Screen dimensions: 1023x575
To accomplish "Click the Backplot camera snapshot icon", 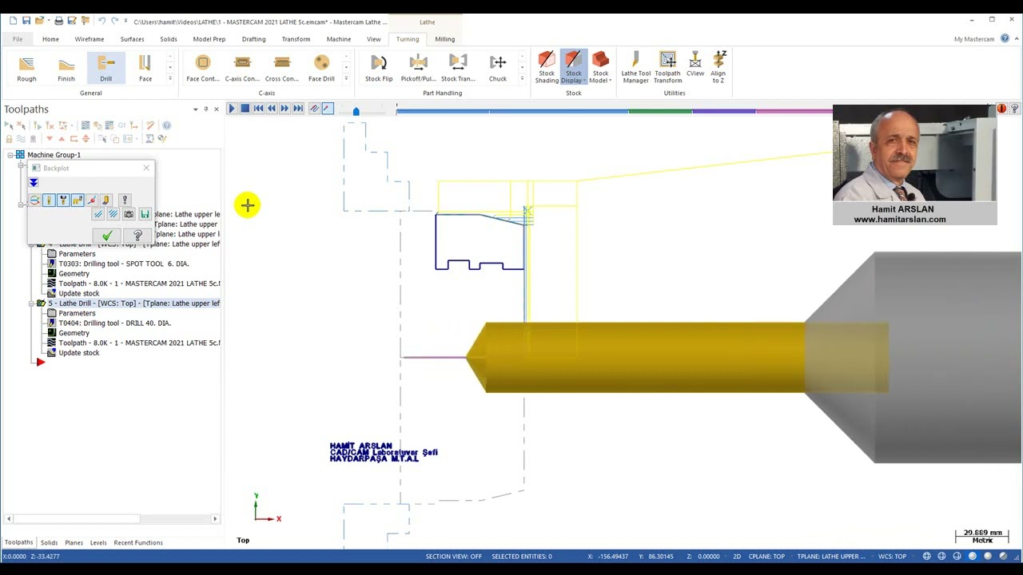I will point(129,214).
